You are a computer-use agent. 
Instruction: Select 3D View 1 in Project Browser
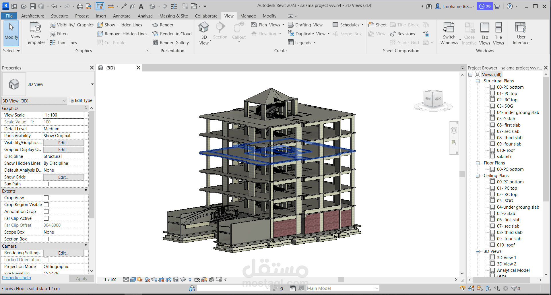pos(507,257)
